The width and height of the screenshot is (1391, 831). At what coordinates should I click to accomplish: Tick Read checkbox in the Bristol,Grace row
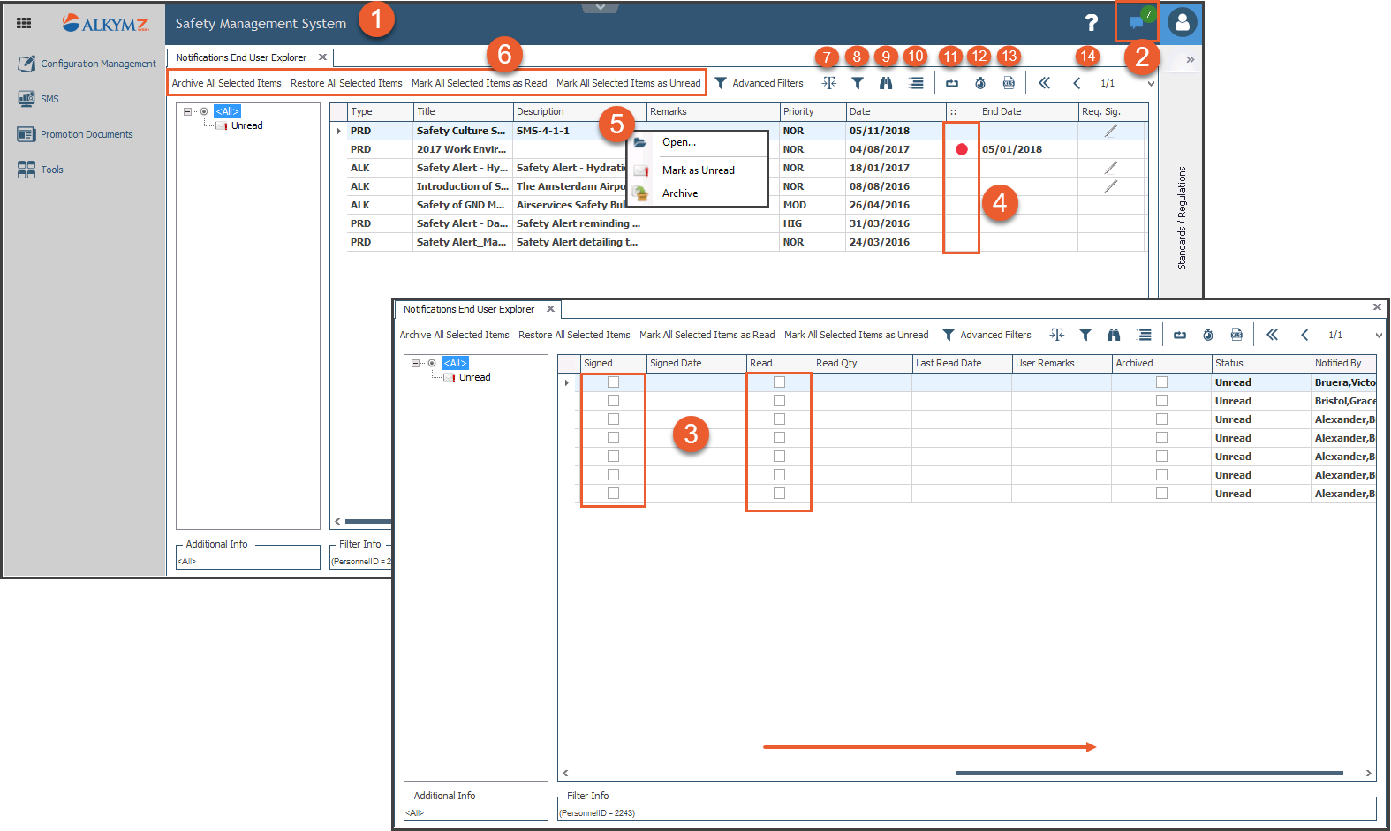779,401
